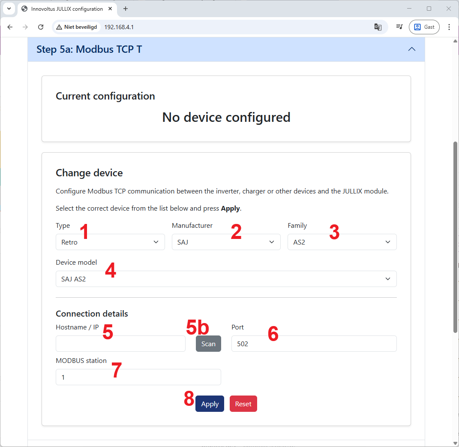Reload the page with refresh icon
The width and height of the screenshot is (459, 447).
[41, 27]
